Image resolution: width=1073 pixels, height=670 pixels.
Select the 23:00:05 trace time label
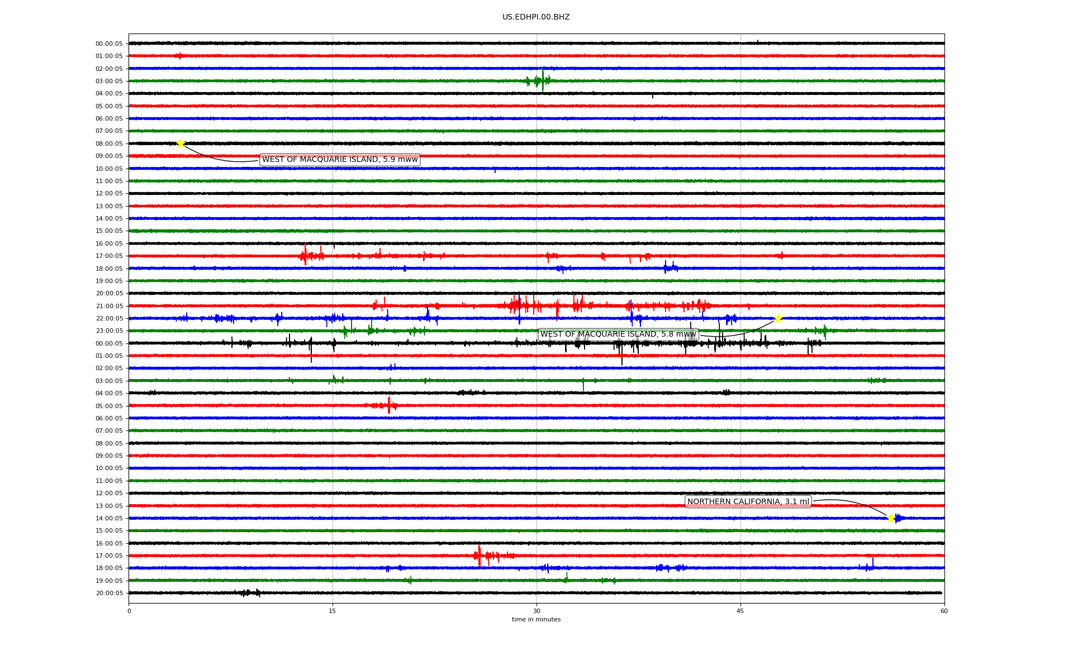tap(109, 331)
